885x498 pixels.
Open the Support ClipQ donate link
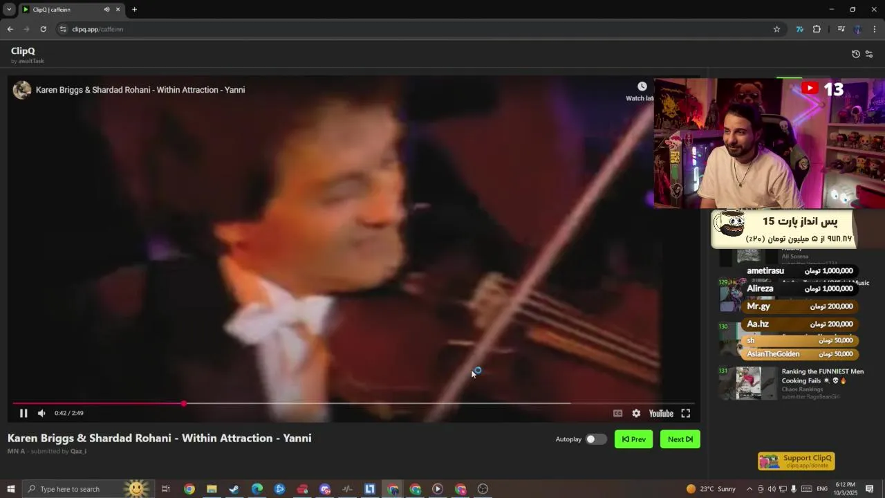[796, 461]
